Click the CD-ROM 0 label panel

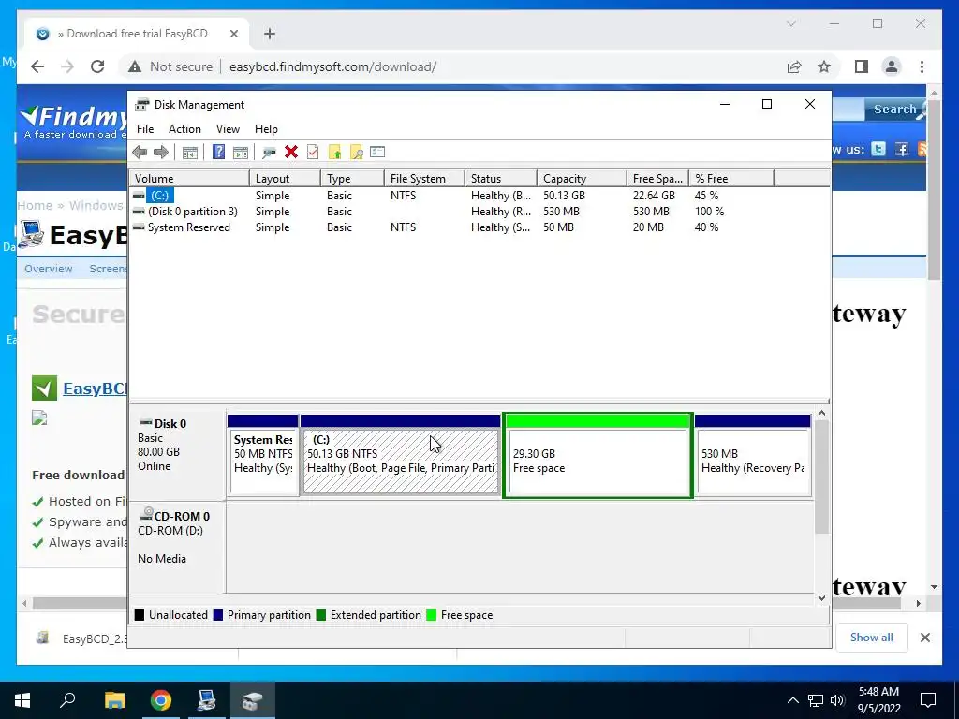pyautogui.click(x=177, y=547)
